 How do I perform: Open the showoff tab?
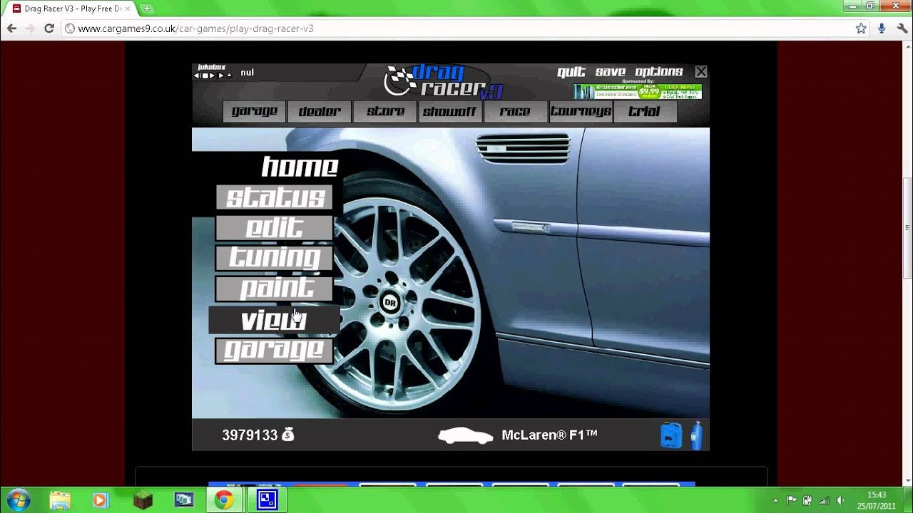(450, 111)
